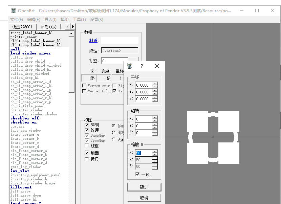The height and width of the screenshot is (204, 281).
Task: Toggle the Vertex Color checkbox
Action: pos(84,91)
